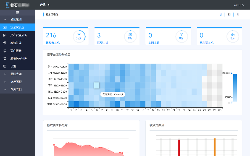Click the 35% circular gauge icon
The width and height of the screenshot is (250, 156).
click(x=79, y=36)
